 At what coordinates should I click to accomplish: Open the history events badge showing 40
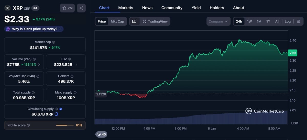101,134
